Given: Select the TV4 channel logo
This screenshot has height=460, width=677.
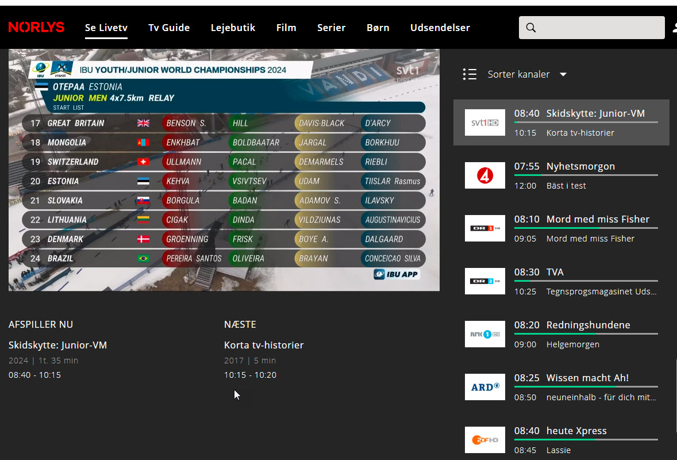Looking at the screenshot, I should 484,175.
